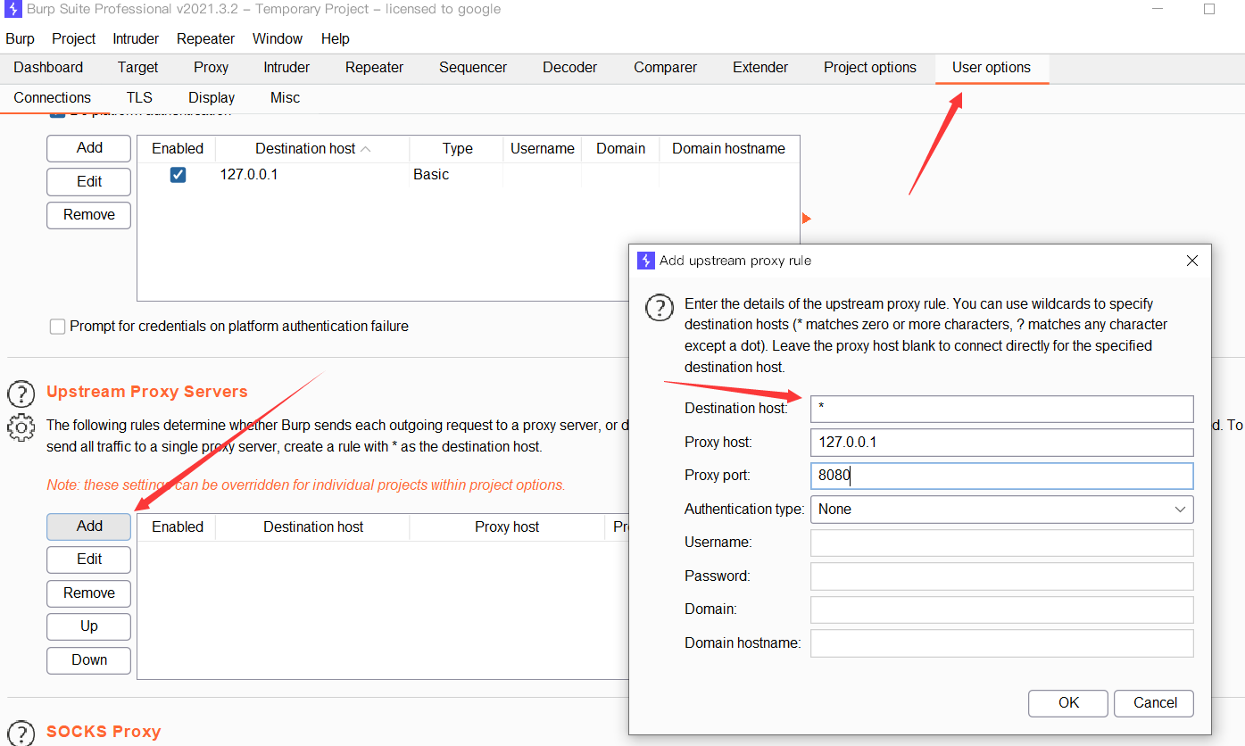Screen dimensions: 1245x746
Task: Open the help icon for Upstream Proxy Servers
Action: (x=21, y=393)
